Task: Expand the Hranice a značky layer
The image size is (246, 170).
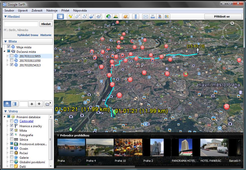Action: tap(7, 126)
